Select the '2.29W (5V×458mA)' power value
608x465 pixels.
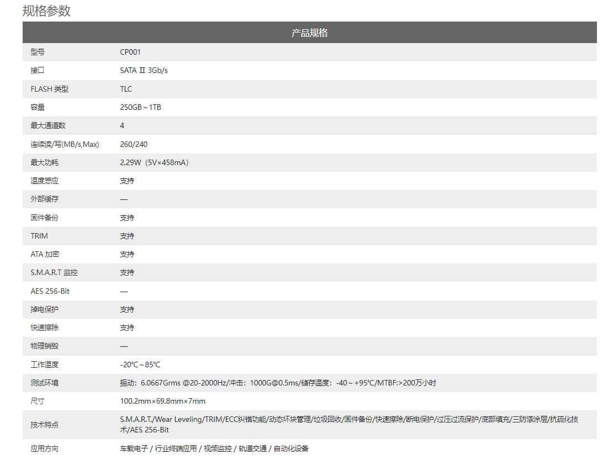[x=154, y=162]
